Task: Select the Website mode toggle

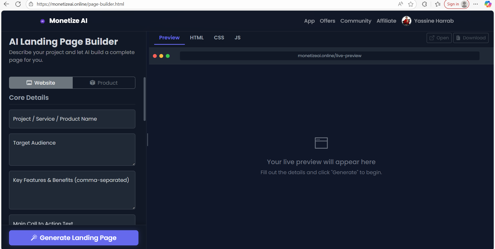Action: click(40, 83)
